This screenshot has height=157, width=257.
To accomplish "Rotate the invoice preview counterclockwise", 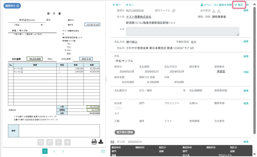I will pos(41,142).
